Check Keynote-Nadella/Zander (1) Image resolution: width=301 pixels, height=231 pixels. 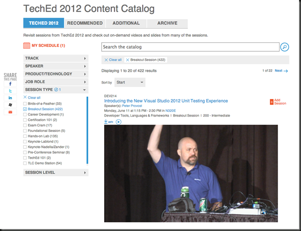(25, 147)
